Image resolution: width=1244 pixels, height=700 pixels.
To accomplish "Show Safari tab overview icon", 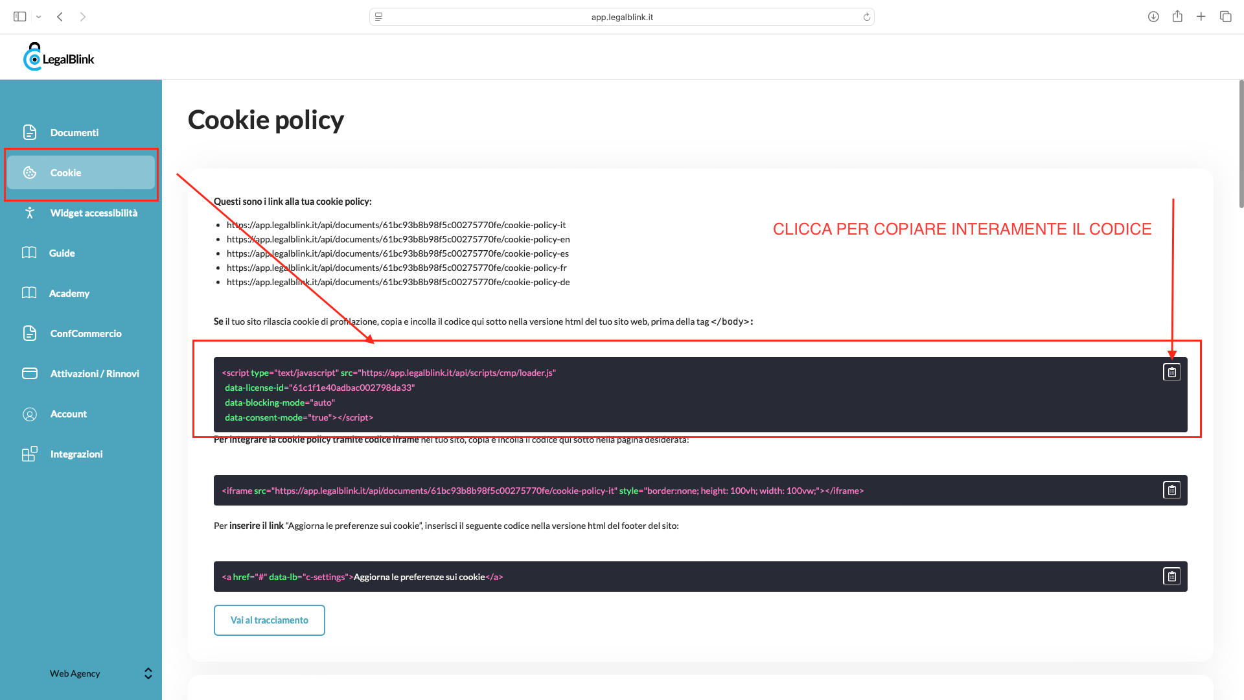I will [1225, 17].
